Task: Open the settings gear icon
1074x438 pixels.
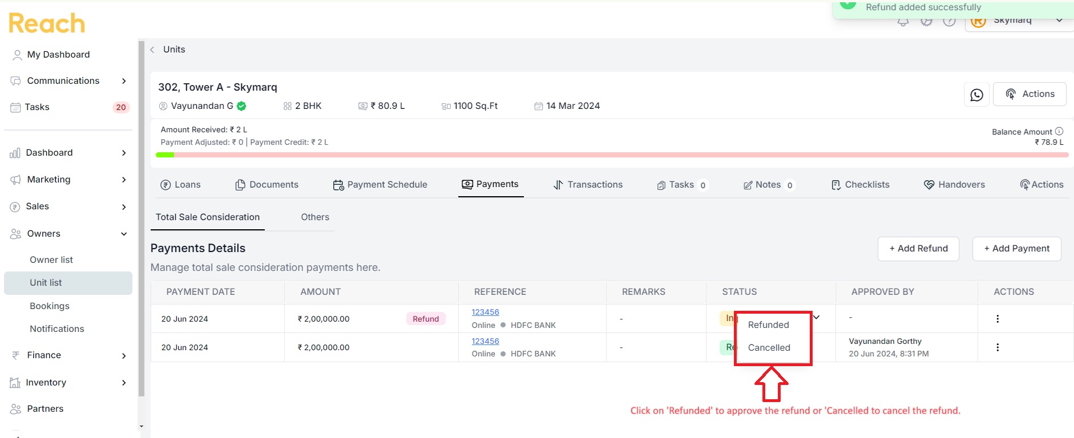Action: pos(926,22)
